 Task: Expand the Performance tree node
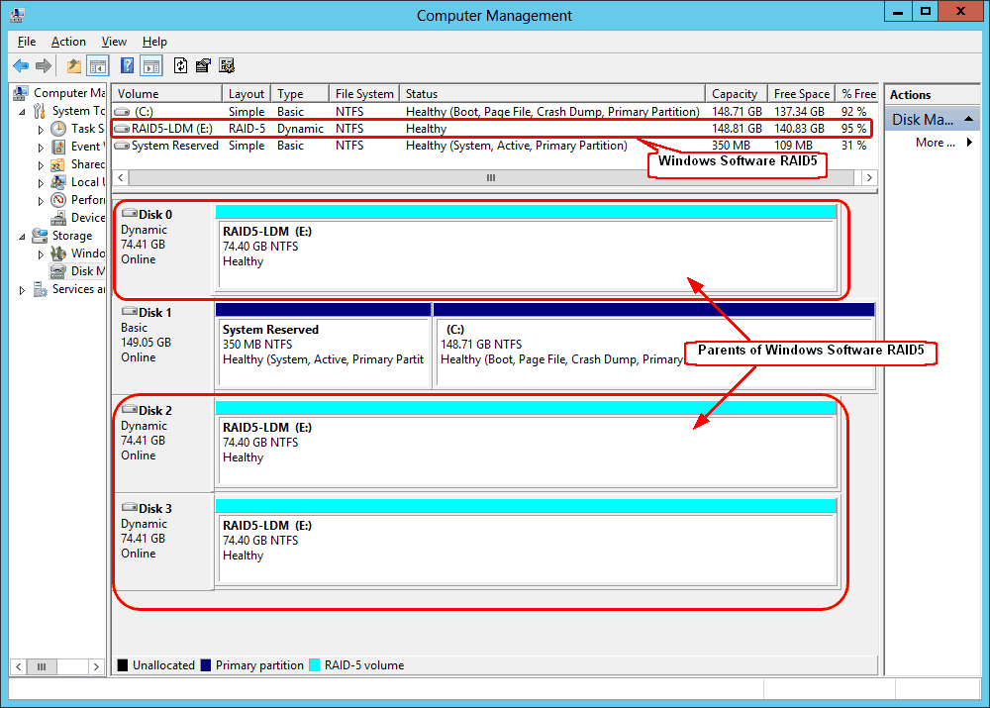click(x=41, y=201)
